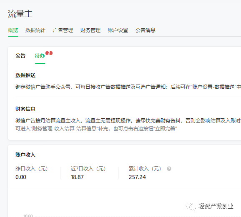Click the 0.00 yesterday income value
241x217 pixels.
click(x=21, y=177)
